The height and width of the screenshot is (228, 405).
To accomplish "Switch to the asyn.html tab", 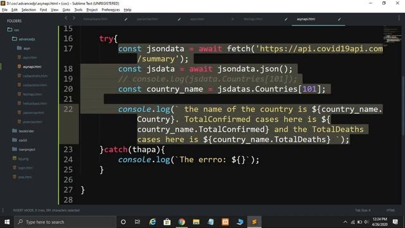I will 197,19.
